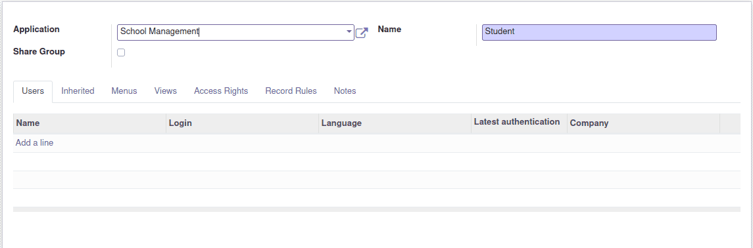This screenshot has width=753, height=248.
Task: Select the Record Rules tab
Action: (291, 91)
